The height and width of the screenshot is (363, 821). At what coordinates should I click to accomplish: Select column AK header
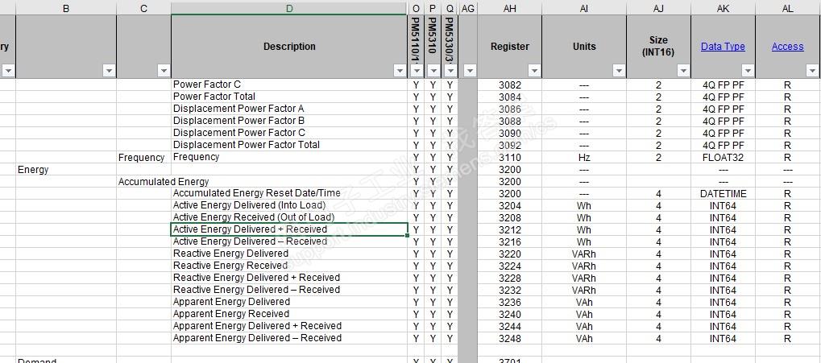point(723,8)
